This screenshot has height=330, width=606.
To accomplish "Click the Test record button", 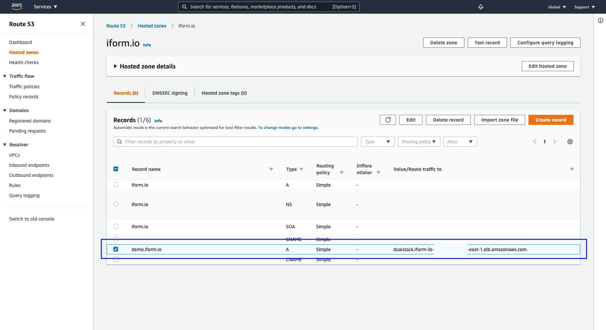I will tap(487, 43).
